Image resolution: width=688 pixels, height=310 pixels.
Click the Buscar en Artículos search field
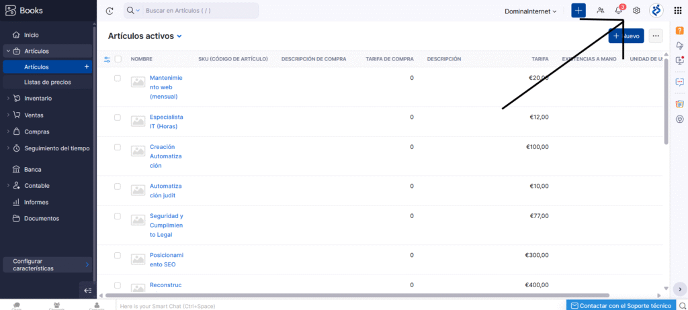point(198,11)
